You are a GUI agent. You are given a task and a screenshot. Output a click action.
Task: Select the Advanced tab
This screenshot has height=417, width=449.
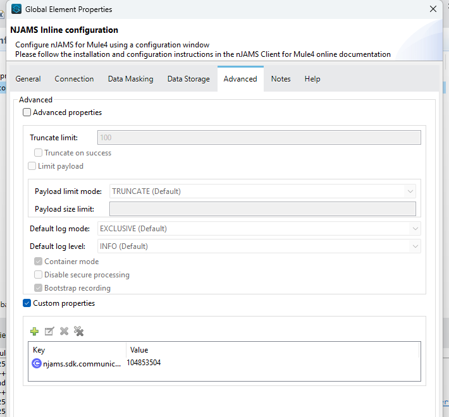pyautogui.click(x=240, y=79)
